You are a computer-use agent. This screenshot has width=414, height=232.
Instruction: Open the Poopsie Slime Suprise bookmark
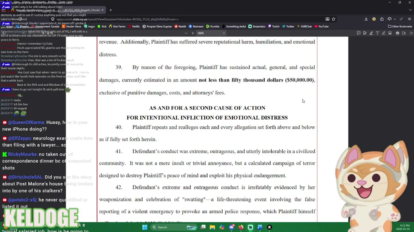[157, 26]
